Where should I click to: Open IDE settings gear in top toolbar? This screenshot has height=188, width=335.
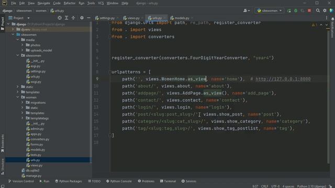click(325, 10)
